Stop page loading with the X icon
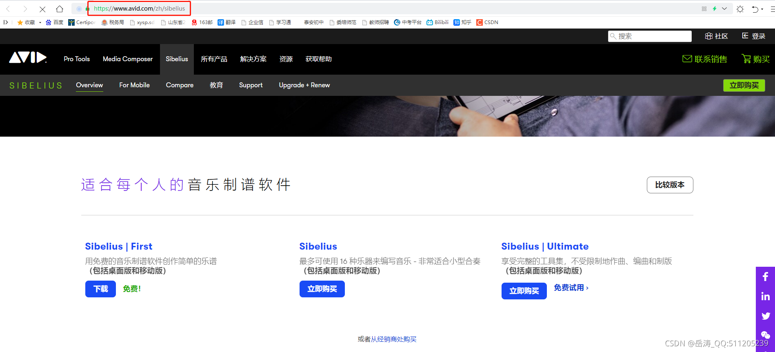 click(42, 9)
